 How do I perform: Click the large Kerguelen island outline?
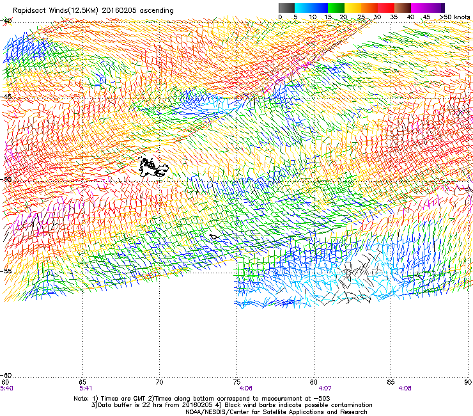(x=153, y=167)
